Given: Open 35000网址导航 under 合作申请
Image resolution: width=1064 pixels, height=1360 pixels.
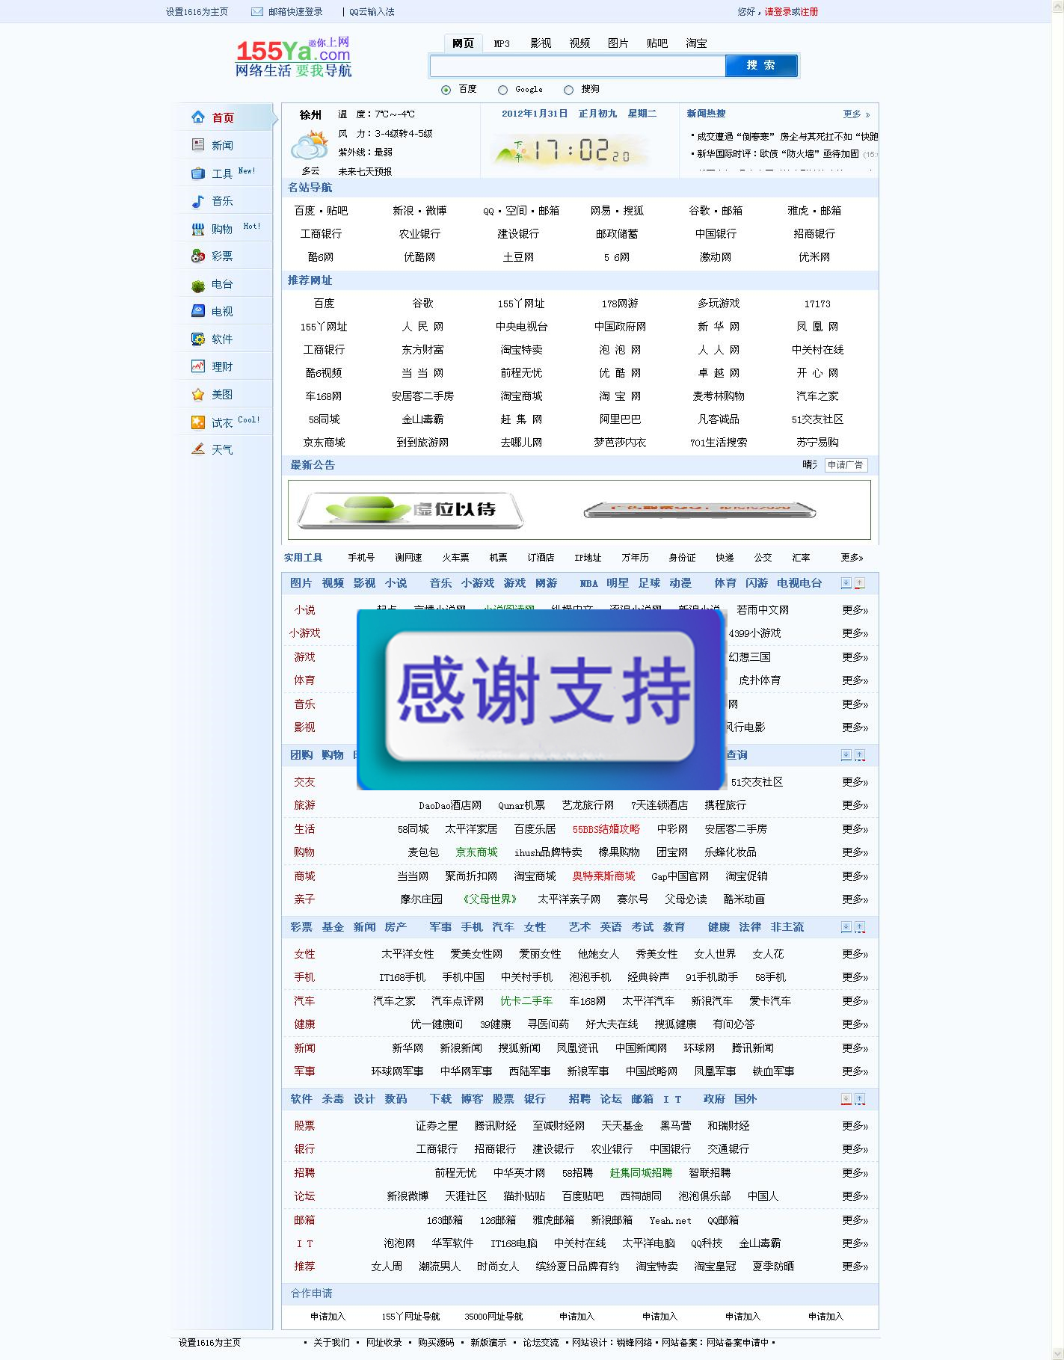Looking at the screenshot, I should pos(493,1317).
